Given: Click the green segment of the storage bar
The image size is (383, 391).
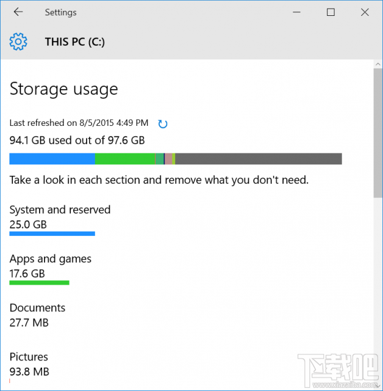Looking at the screenshot, I should (x=124, y=159).
